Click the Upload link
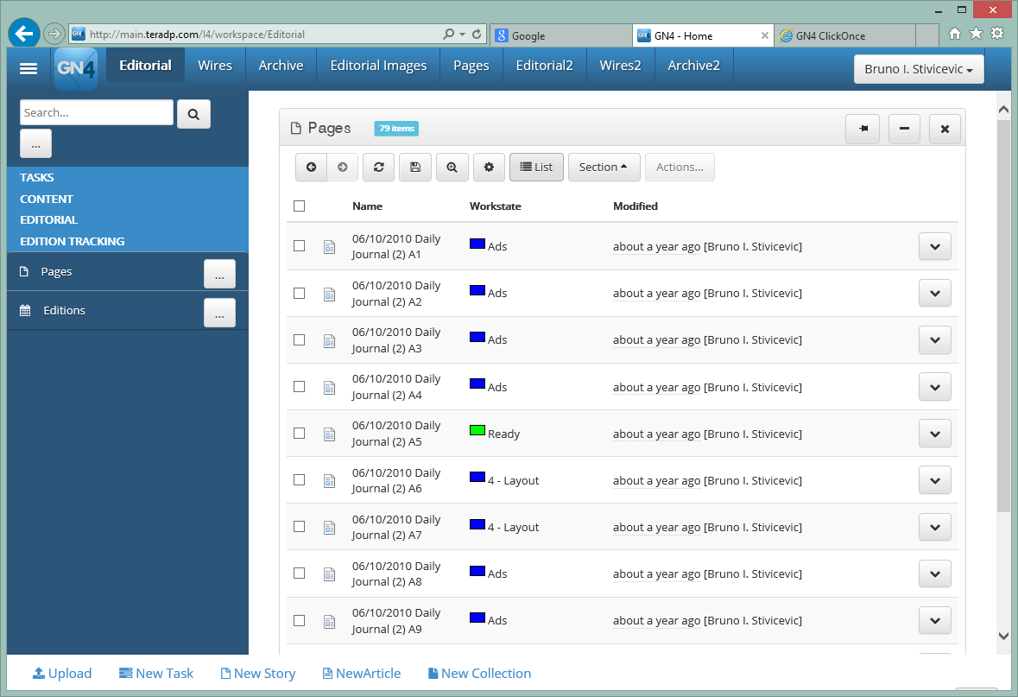Viewport: 1018px width, 697px height. [62, 674]
